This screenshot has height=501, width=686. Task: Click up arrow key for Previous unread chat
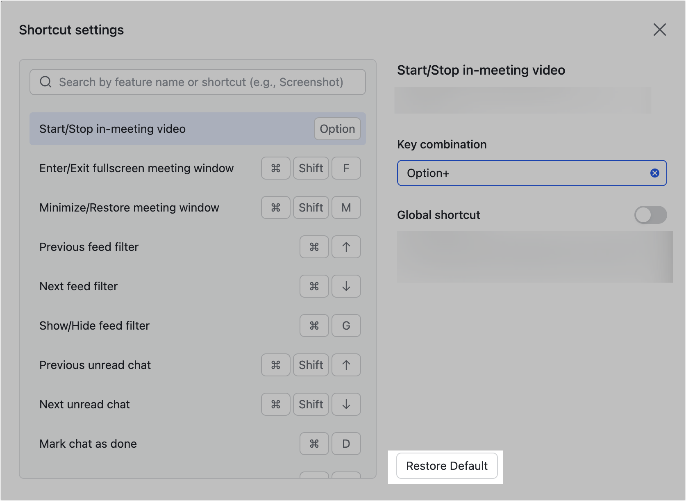pyautogui.click(x=346, y=365)
